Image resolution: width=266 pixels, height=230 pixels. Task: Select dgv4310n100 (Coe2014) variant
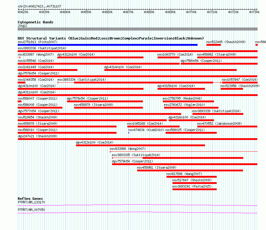(x=37, y=86)
